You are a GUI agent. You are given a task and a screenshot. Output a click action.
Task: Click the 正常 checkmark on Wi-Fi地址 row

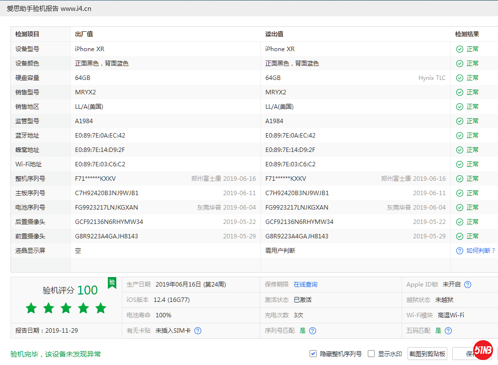coord(460,164)
